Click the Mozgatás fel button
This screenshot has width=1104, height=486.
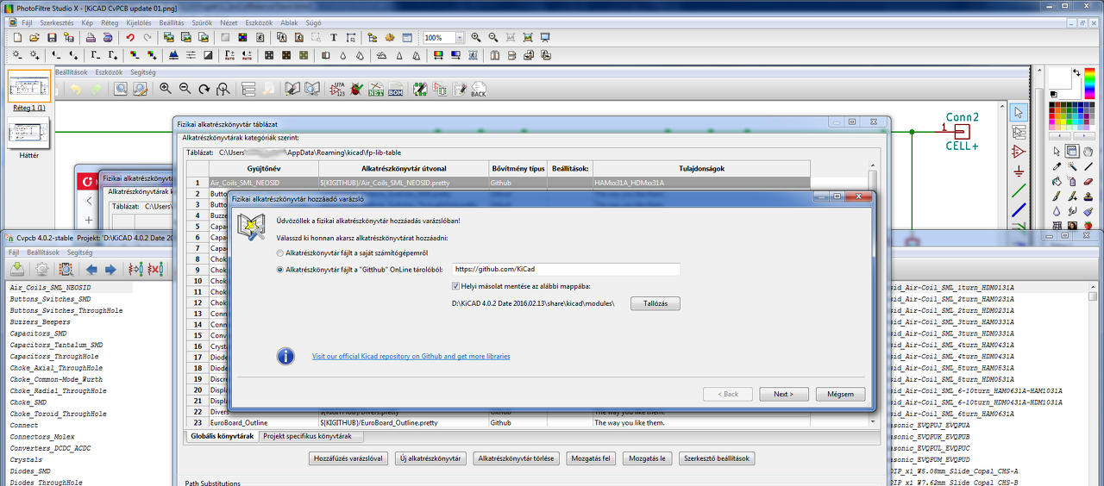click(x=591, y=458)
